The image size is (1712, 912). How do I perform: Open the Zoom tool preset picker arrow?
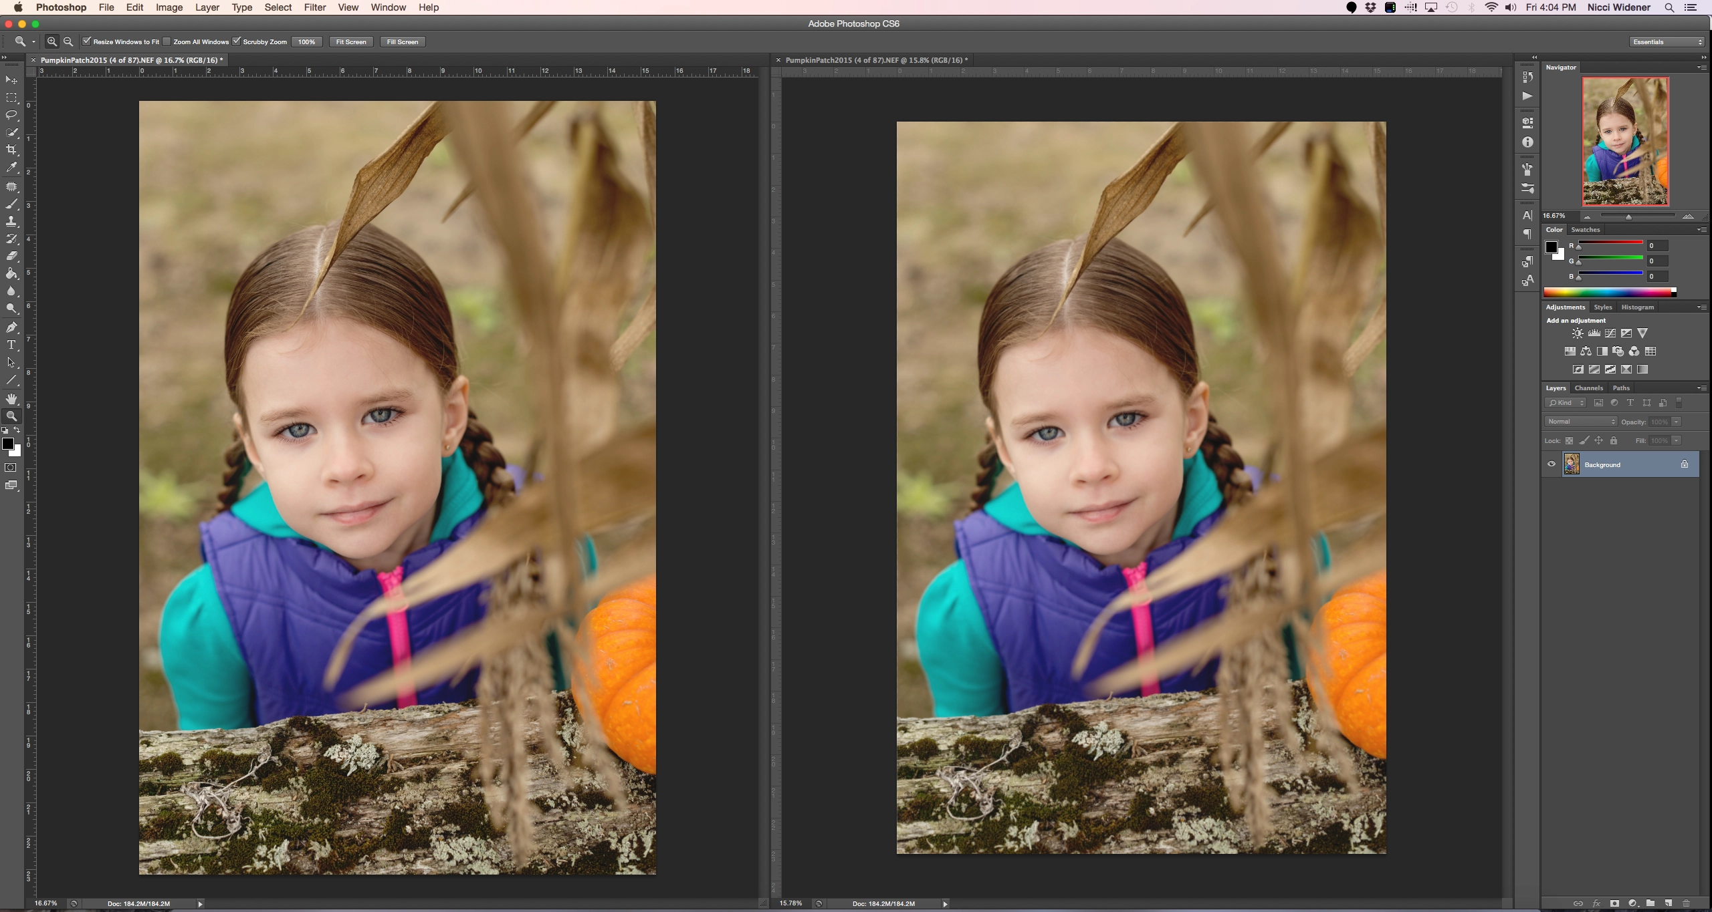[33, 41]
